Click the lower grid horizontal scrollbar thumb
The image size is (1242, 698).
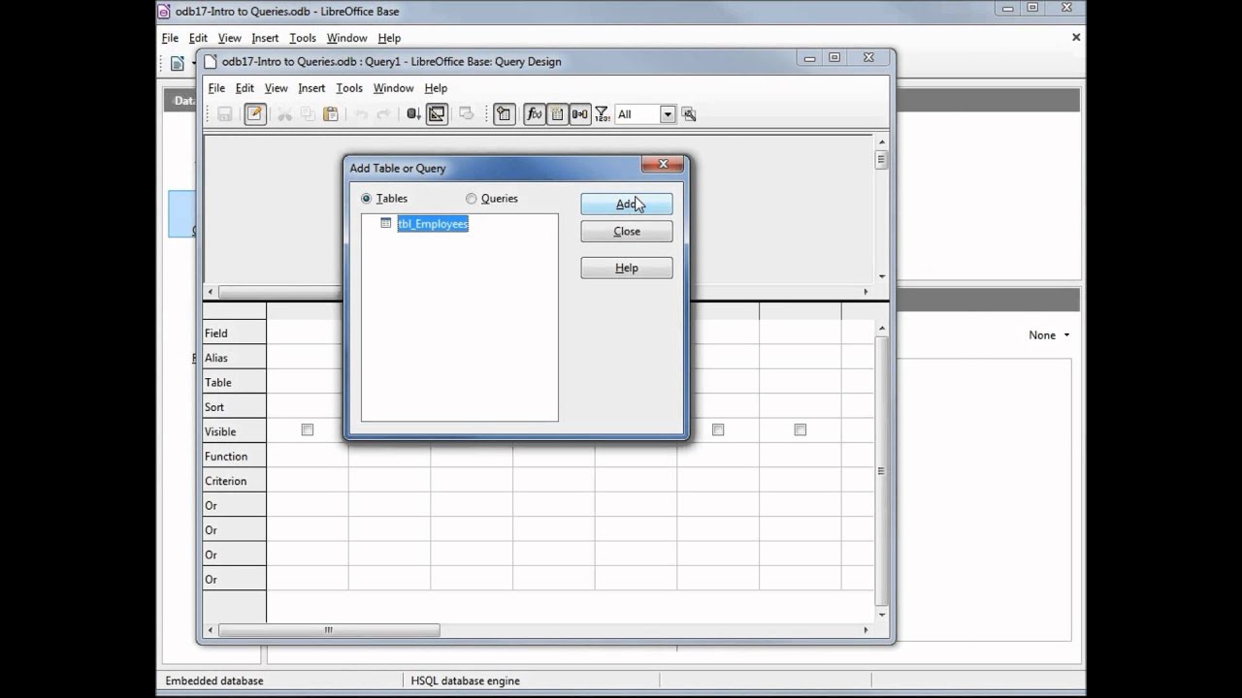(329, 629)
